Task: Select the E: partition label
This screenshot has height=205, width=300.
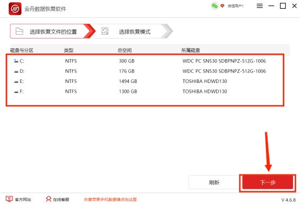Action: (22, 81)
